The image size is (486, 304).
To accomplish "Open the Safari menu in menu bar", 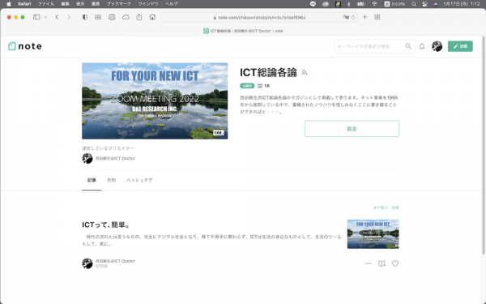I will click(x=24, y=4).
